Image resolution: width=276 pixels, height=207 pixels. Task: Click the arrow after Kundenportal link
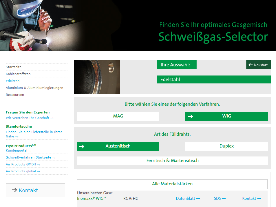pos(30,151)
